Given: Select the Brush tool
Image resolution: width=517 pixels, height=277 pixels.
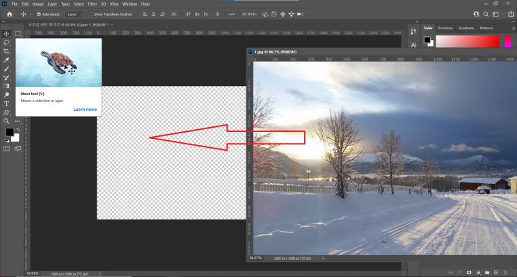Looking at the screenshot, I should pos(6,69).
